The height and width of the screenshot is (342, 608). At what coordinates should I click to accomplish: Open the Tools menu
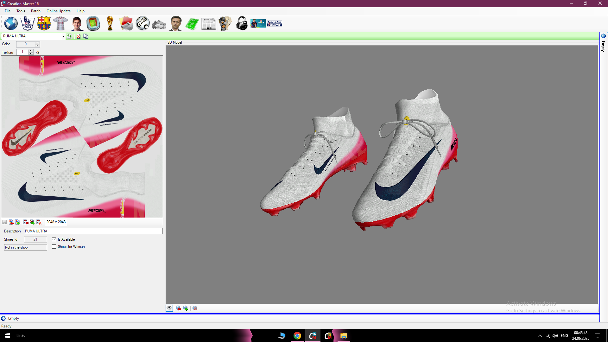21,11
